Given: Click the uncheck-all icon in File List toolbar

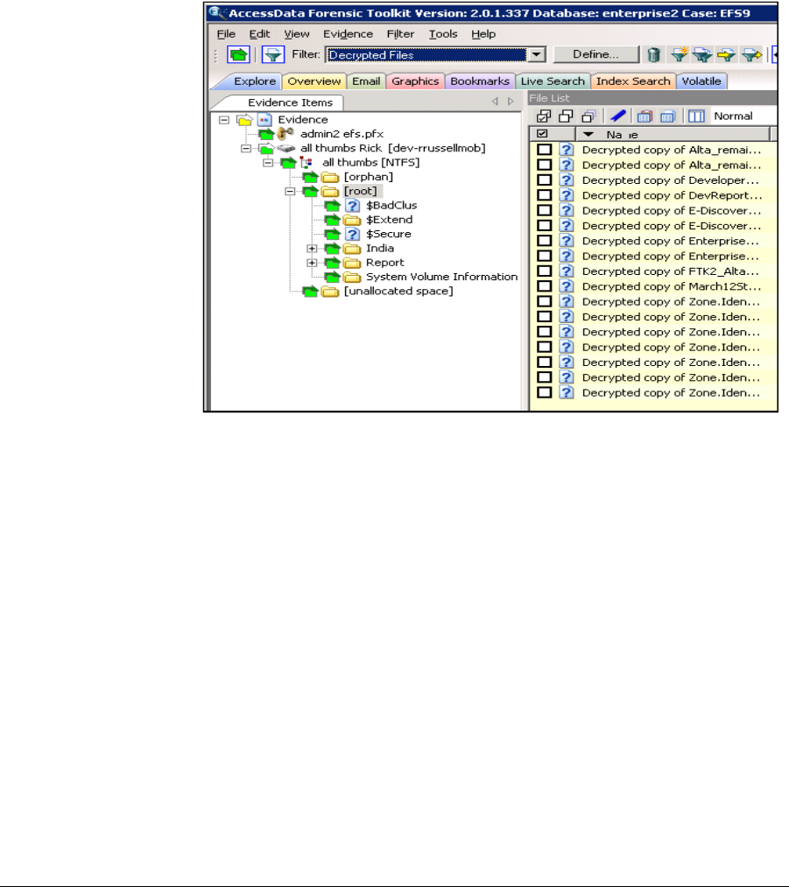Looking at the screenshot, I should 566,116.
